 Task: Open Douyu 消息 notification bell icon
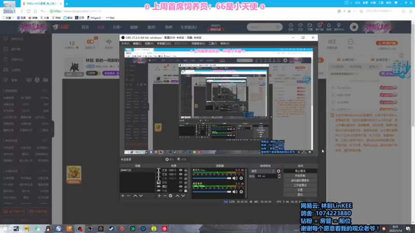click(329, 27)
